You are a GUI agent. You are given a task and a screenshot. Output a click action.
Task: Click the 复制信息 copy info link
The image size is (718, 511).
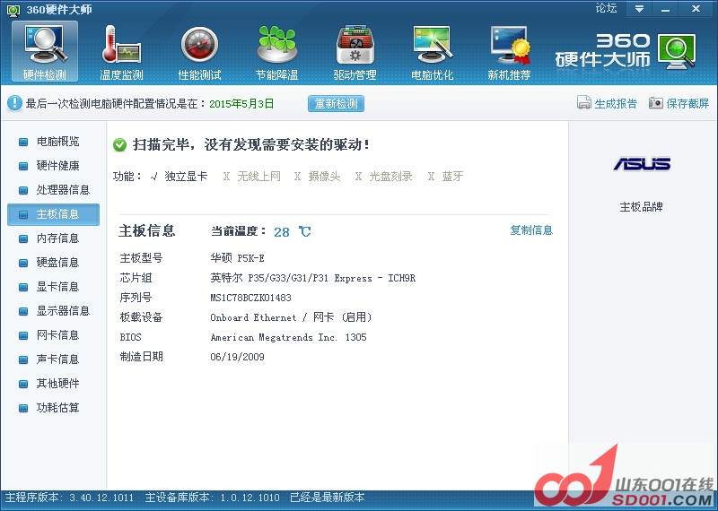(531, 230)
